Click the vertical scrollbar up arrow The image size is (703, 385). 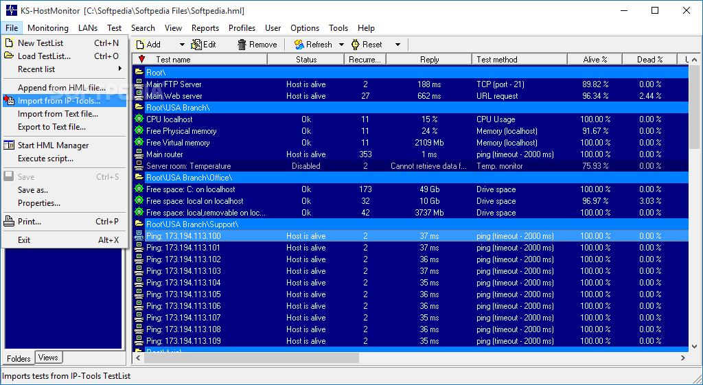click(694, 59)
